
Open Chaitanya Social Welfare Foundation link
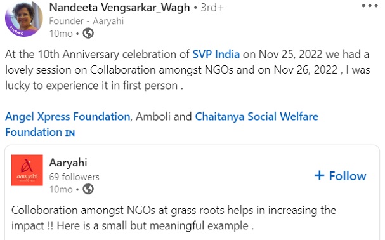pyautogui.click(x=162, y=124)
